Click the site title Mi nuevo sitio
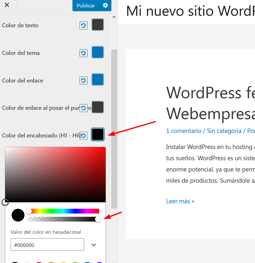Viewport: 255px width, 263px height. coord(191,11)
